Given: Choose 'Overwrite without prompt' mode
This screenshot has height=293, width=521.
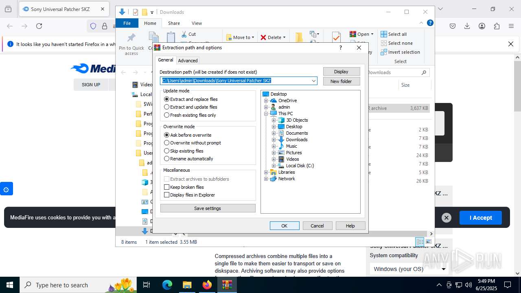Looking at the screenshot, I should tap(166, 143).
